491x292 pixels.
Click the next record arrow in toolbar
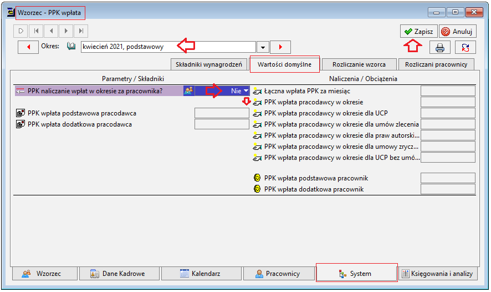click(66, 31)
